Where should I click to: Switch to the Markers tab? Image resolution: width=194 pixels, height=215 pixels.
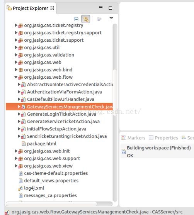click(133, 138)
